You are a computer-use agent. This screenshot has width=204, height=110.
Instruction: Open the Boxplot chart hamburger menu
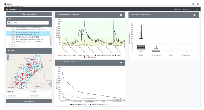point(195,15)
